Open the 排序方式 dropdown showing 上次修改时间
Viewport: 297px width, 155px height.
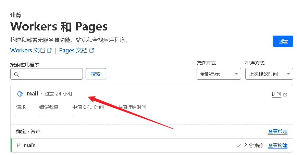click(x=269, y=74)
